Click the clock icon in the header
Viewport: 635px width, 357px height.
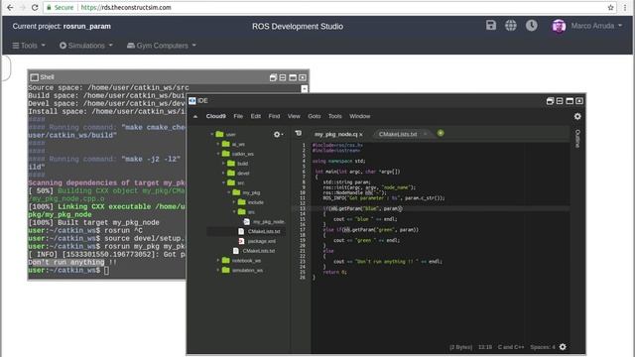(x=532, y=26)
